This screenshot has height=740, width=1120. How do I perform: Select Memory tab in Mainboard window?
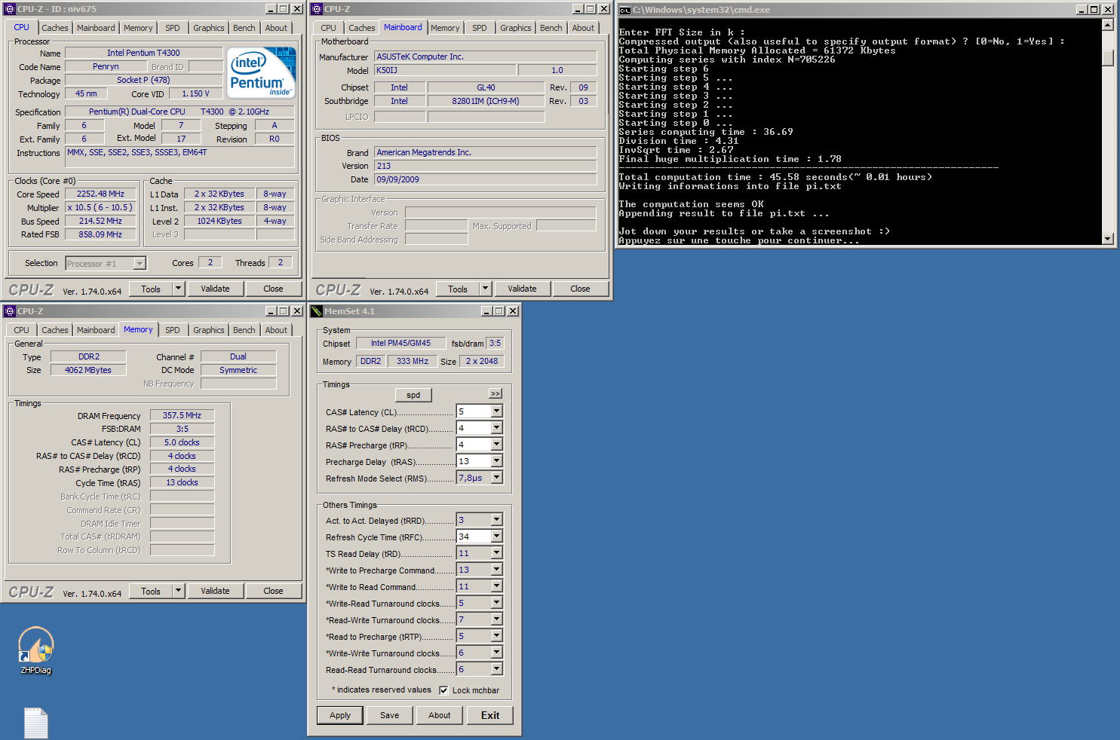click(x=445, y=28)
